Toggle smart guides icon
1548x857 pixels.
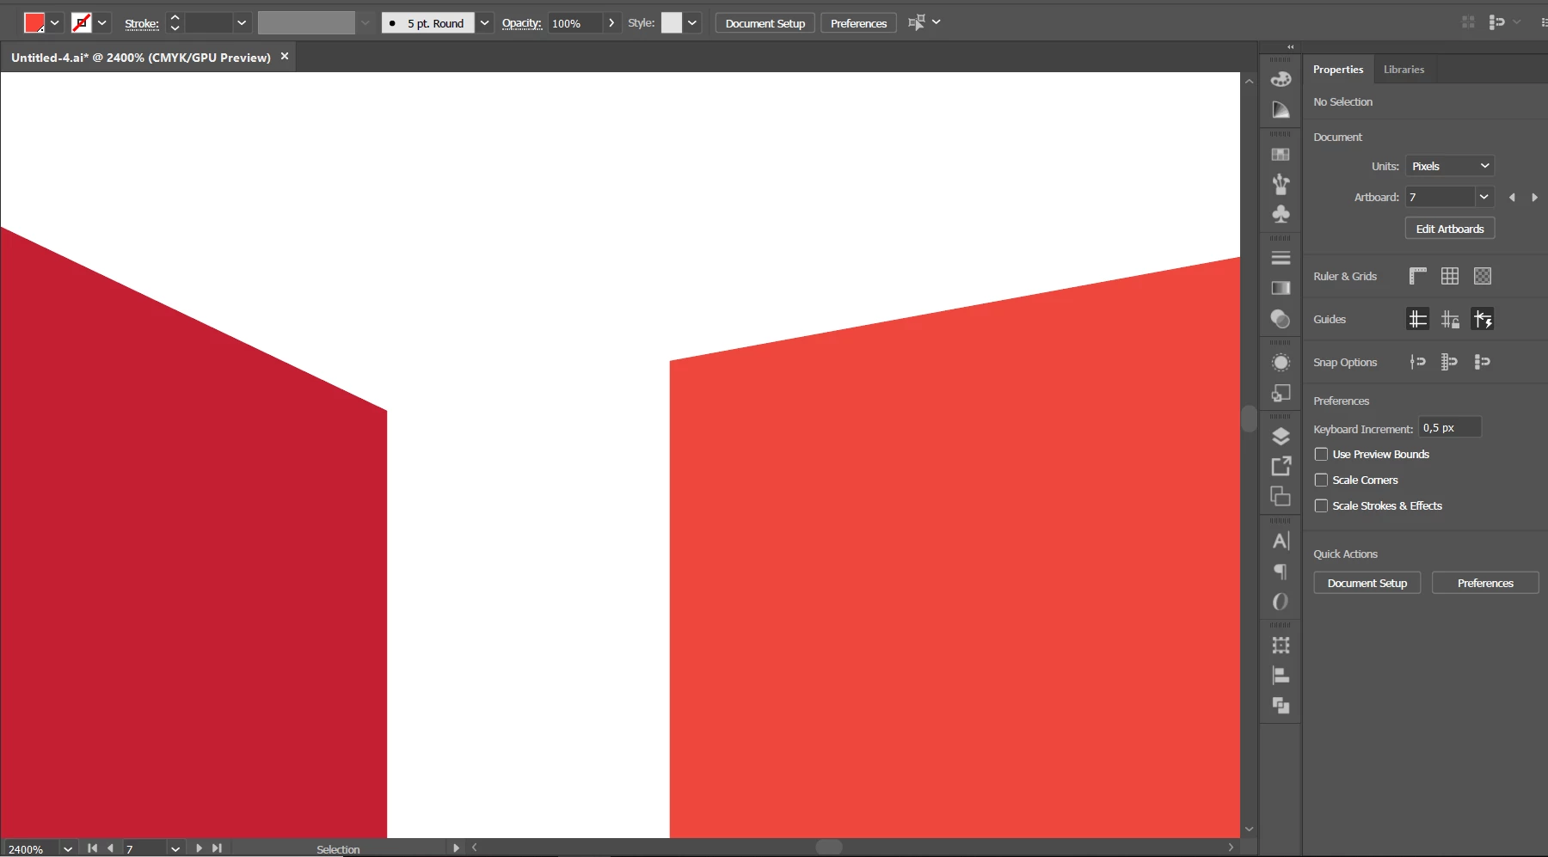click(x=1483, y=319)
